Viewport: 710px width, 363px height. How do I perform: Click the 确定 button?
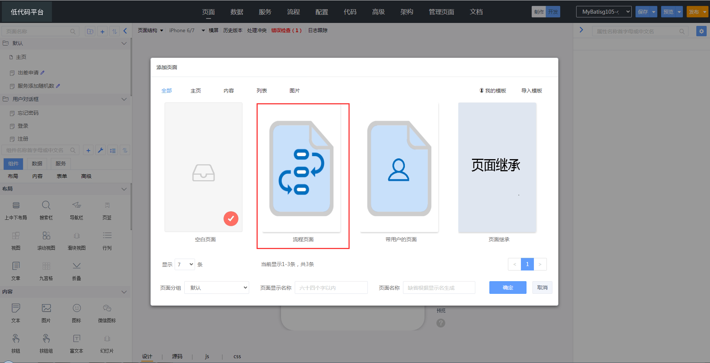coord(508,288)
